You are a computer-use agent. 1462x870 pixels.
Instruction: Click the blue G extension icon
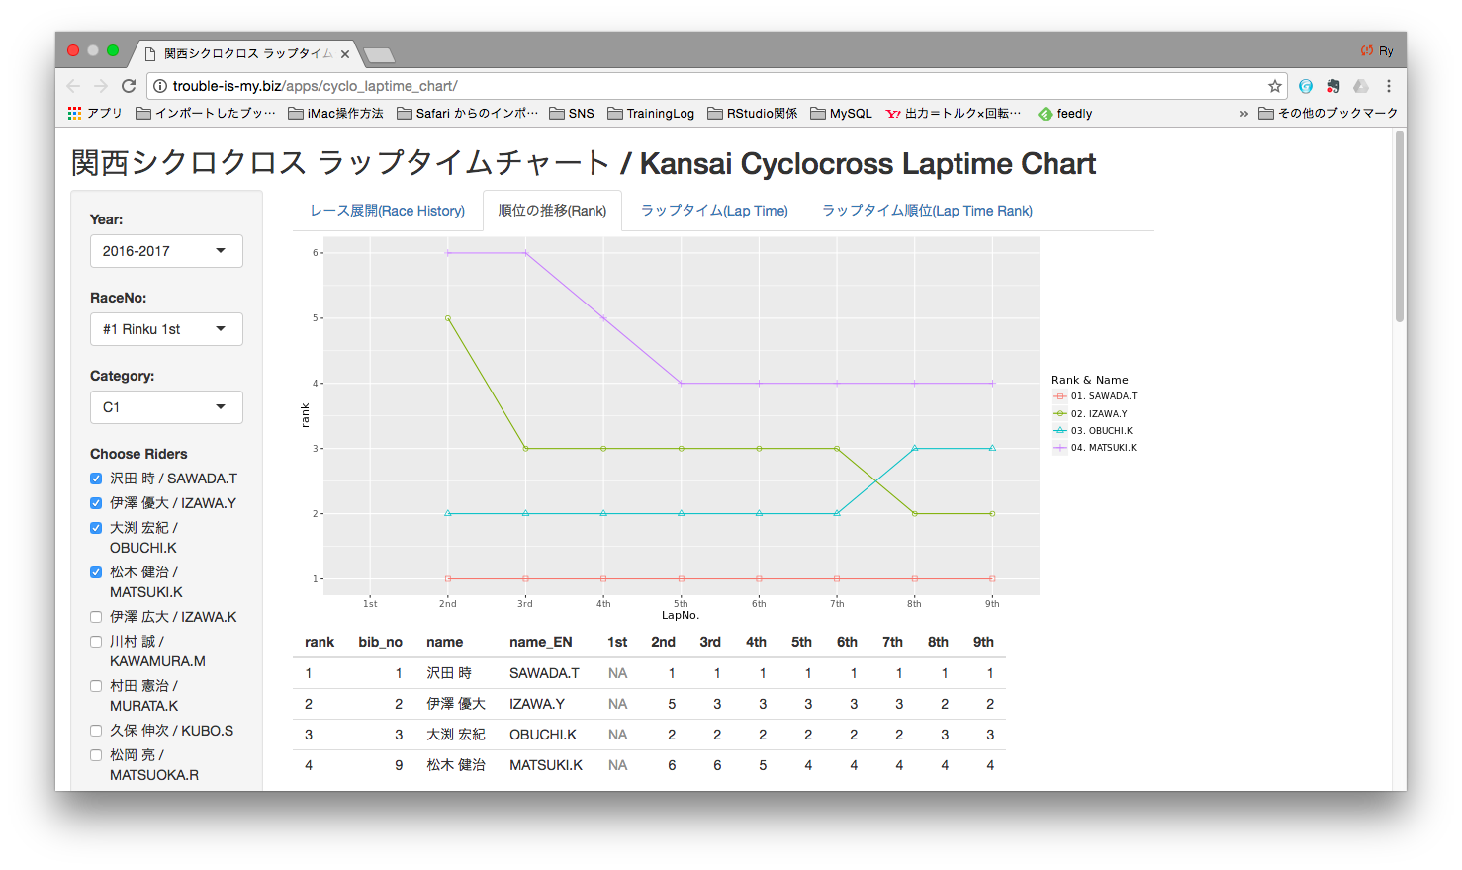click(x=1306, y=86)
